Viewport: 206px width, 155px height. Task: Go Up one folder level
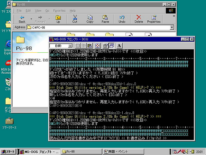click(x=58, y=19)
